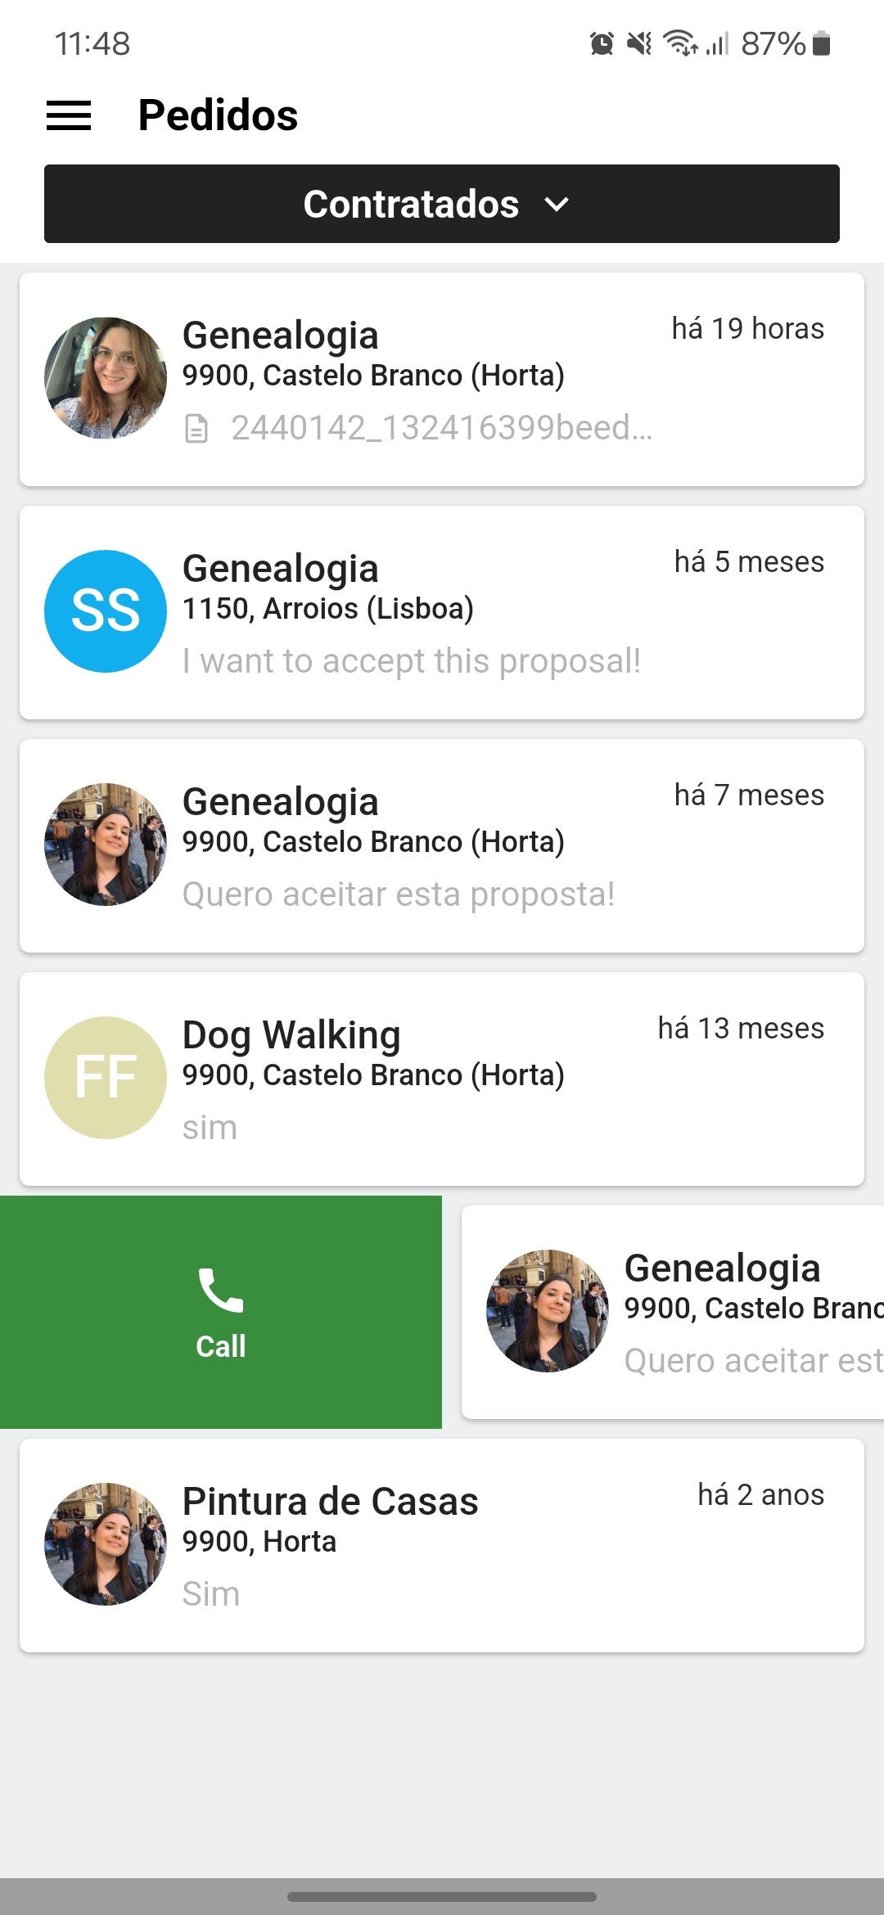
Task: Expand the Contratados filter dropdown
Action: [442, 204]
